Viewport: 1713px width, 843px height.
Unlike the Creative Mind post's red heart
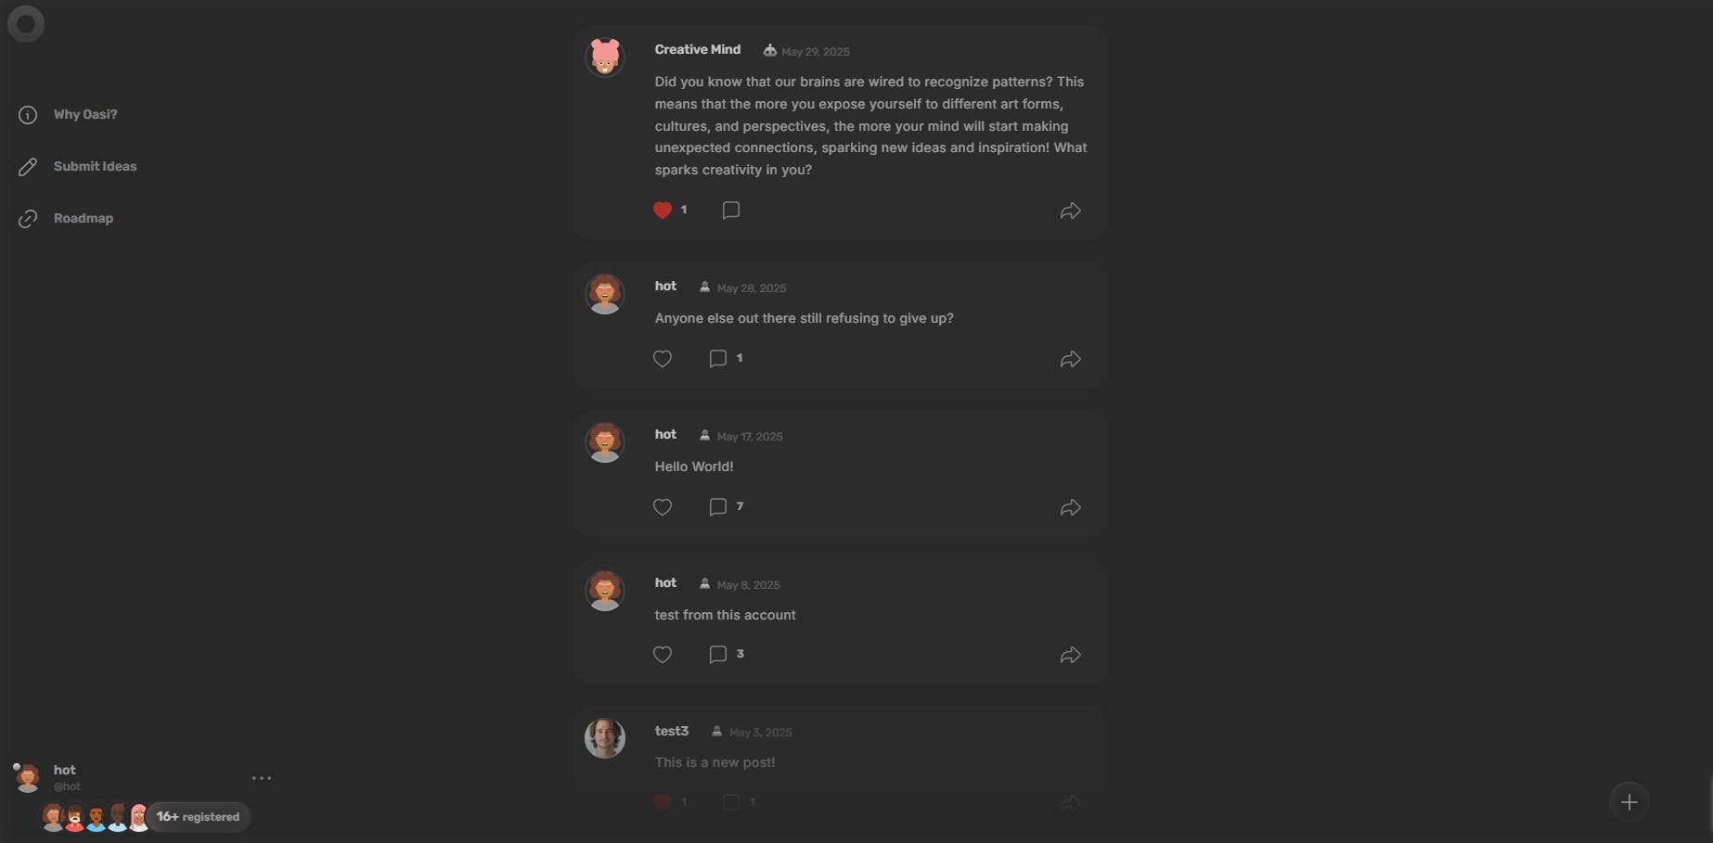[662, 211]
